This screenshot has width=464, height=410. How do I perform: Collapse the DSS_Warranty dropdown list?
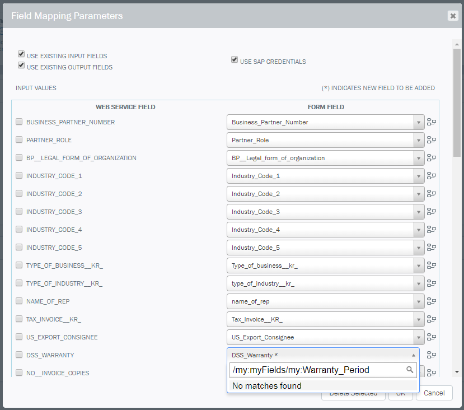414,355
